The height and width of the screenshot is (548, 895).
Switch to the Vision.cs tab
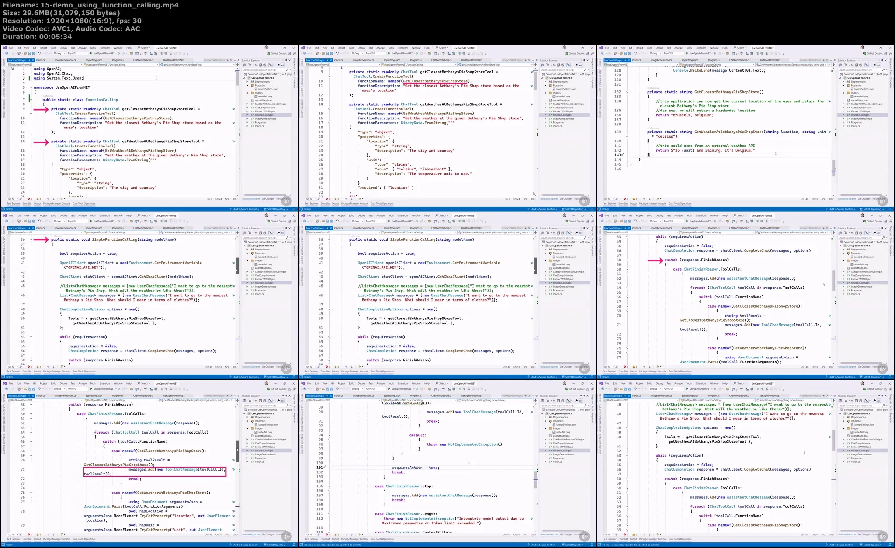pos(41,60)
